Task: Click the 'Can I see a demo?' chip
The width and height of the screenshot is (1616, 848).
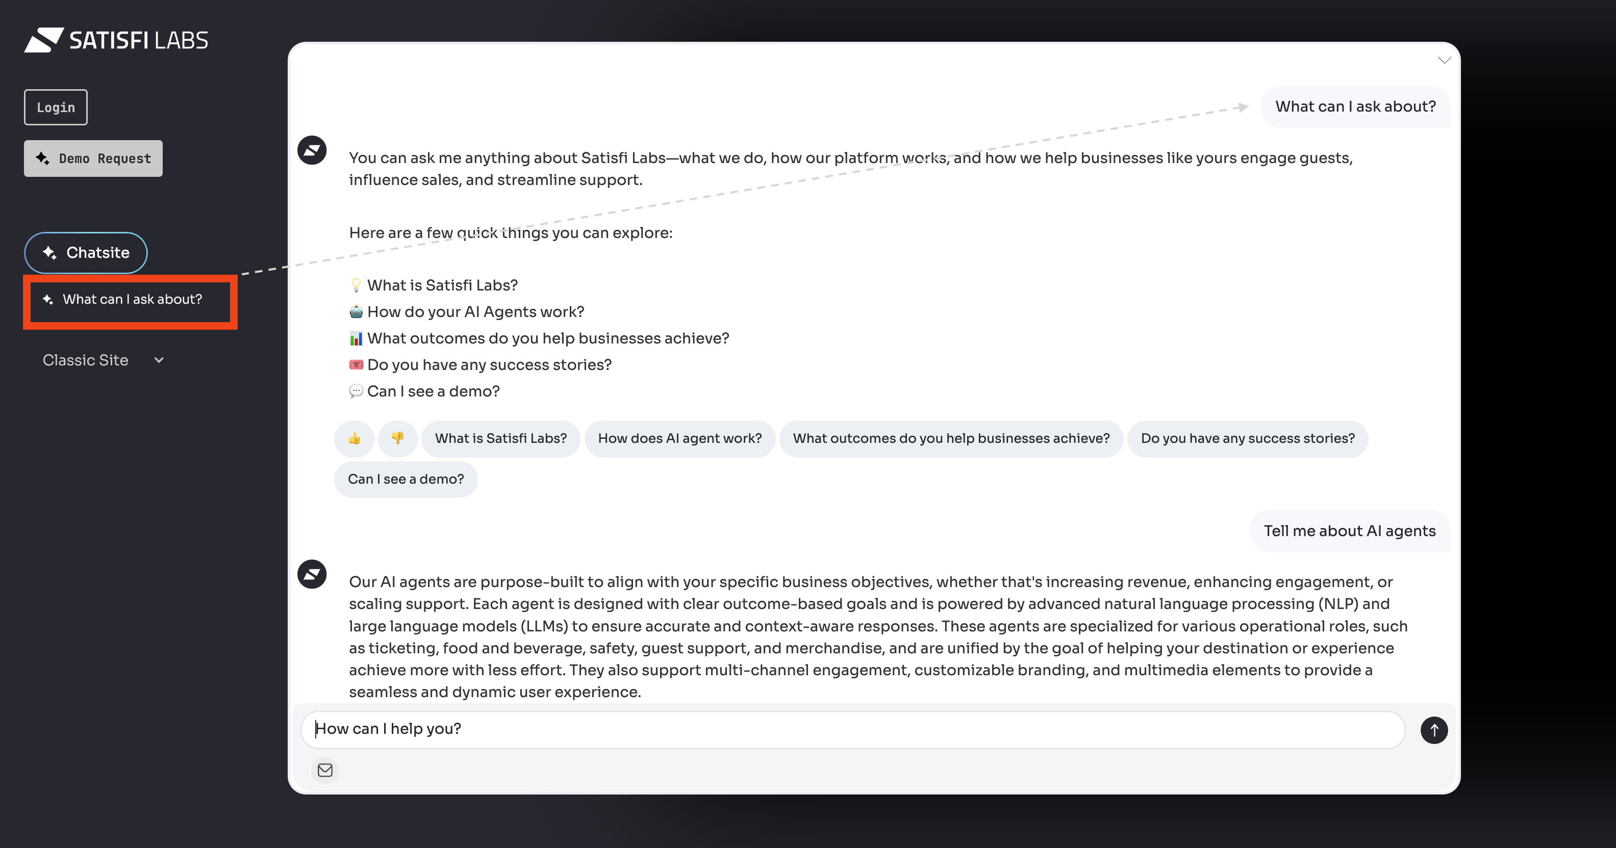Action: click(x=406, y=480)
